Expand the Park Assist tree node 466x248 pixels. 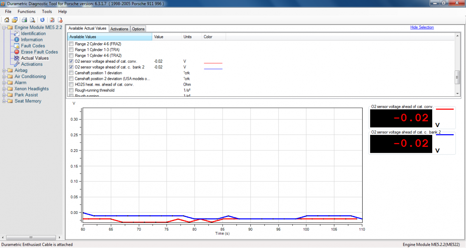coord(4,95)
